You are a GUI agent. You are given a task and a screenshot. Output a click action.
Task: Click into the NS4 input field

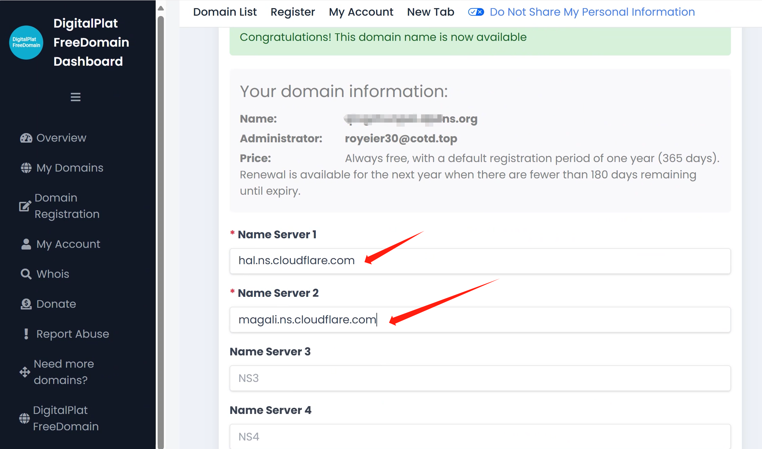tap(480, 436)
